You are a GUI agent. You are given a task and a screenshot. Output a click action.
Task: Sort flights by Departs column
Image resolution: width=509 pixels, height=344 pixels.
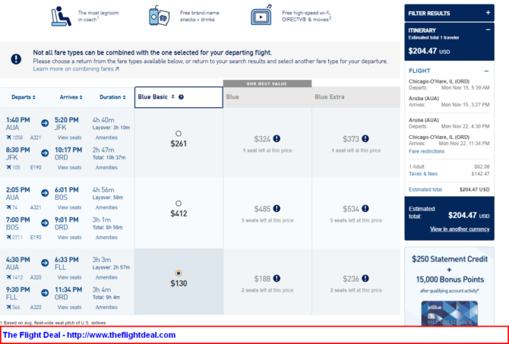click(x=24, y=97)
